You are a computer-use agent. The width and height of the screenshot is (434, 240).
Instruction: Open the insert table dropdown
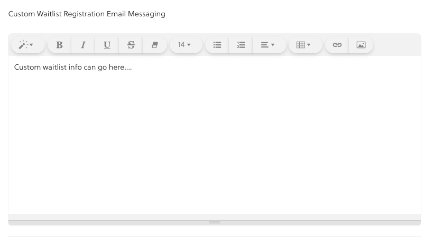click(306, 45)
